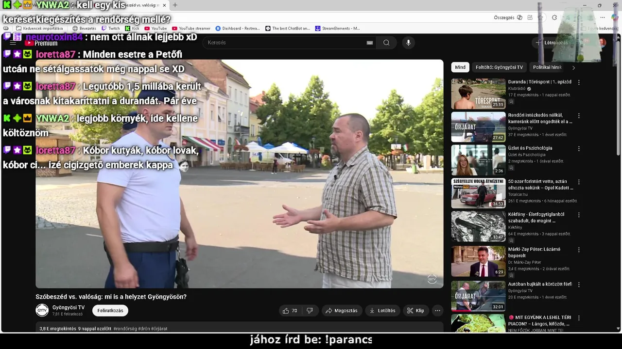This screenshot has height=349, width=622.
Task: Open the YouTube bookmark
Action: [155, 29]
